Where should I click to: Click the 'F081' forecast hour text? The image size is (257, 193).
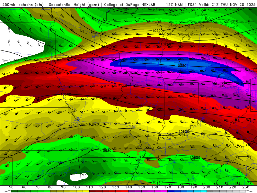pos(192,5)
